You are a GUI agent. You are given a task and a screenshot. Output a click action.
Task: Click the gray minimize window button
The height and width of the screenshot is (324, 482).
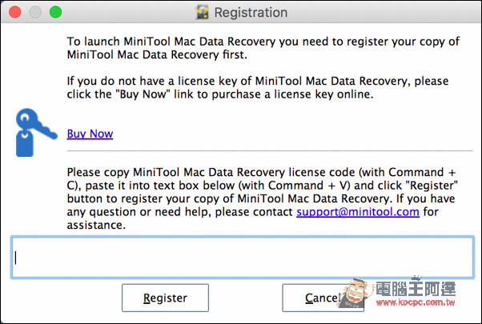pyautogui.click(x=35, y=12)
